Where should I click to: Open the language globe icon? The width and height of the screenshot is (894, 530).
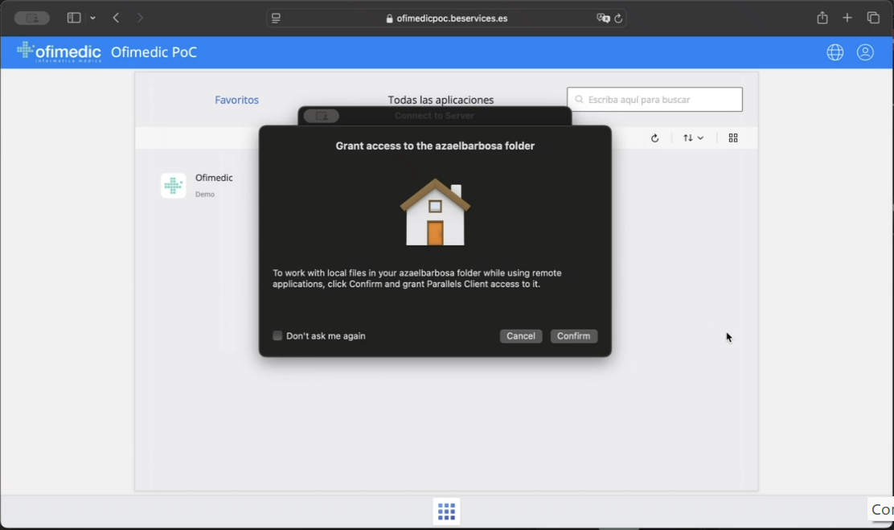835,52
